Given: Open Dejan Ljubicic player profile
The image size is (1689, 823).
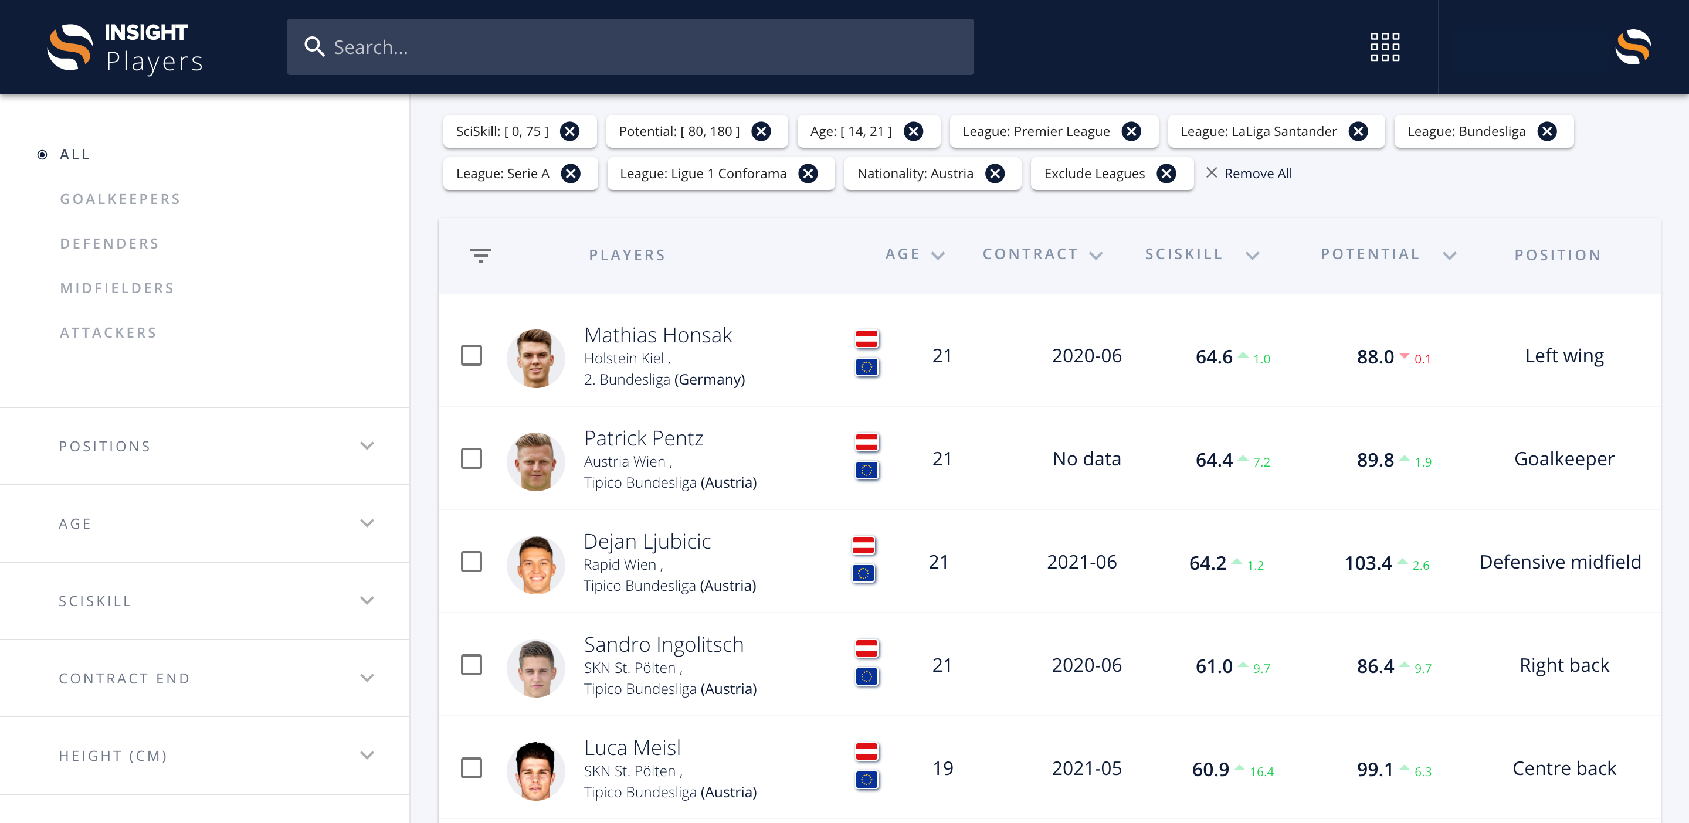Looking at the screenshot, I should (647, 541).
